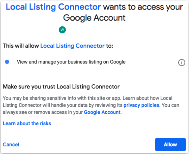Viewport: 189px width, 154px height.
Task: Click the "This will allow" text
Action: tap(21, 46)
